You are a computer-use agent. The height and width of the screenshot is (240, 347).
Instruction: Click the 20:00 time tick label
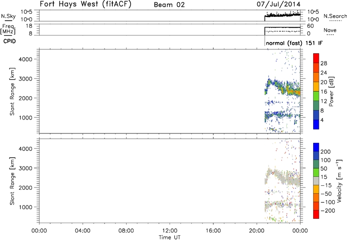tap(257, 231)
